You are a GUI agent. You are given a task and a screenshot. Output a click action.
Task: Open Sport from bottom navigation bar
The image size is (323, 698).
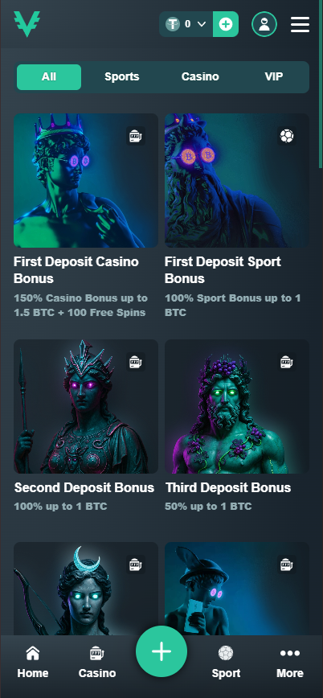tap(226, 663)
